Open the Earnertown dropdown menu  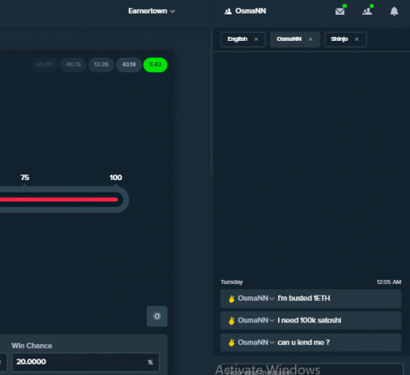click(x=152, y=11)
